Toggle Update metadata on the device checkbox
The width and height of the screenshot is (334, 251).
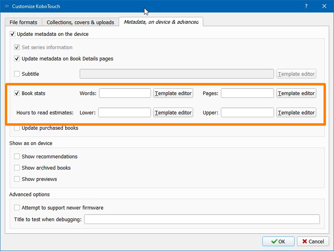[13, 34]
